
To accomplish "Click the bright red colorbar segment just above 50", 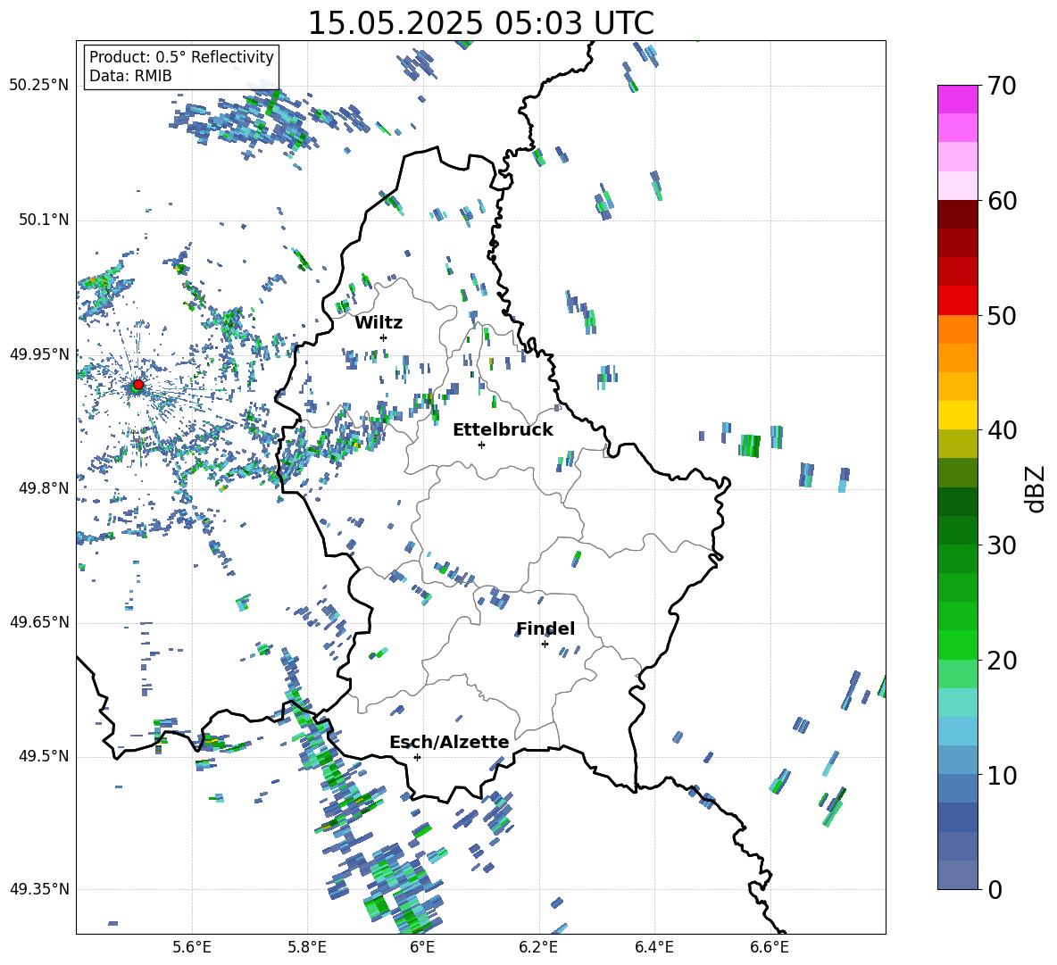I will (957, 301).
